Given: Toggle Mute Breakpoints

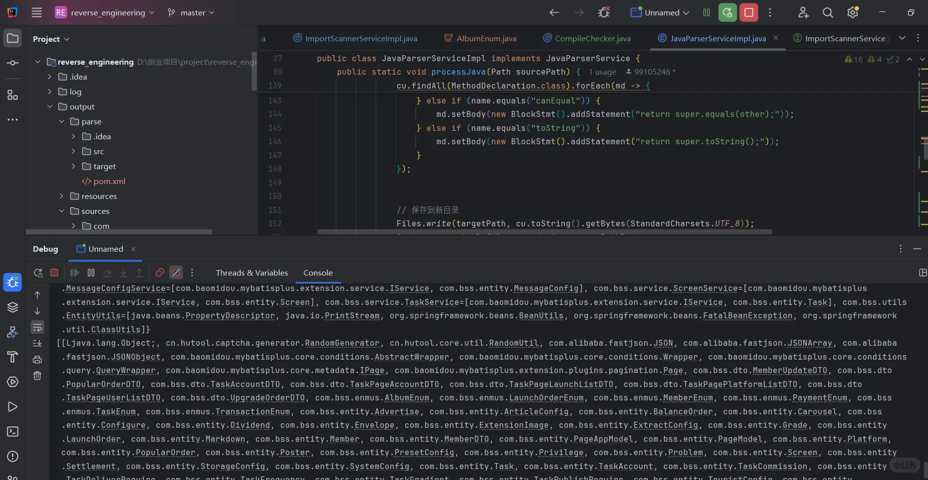Looking at the screenshot, I should click(176, 273).
